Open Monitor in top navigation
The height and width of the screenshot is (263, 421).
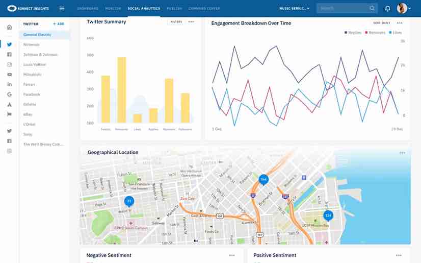(x=113, y=9)
